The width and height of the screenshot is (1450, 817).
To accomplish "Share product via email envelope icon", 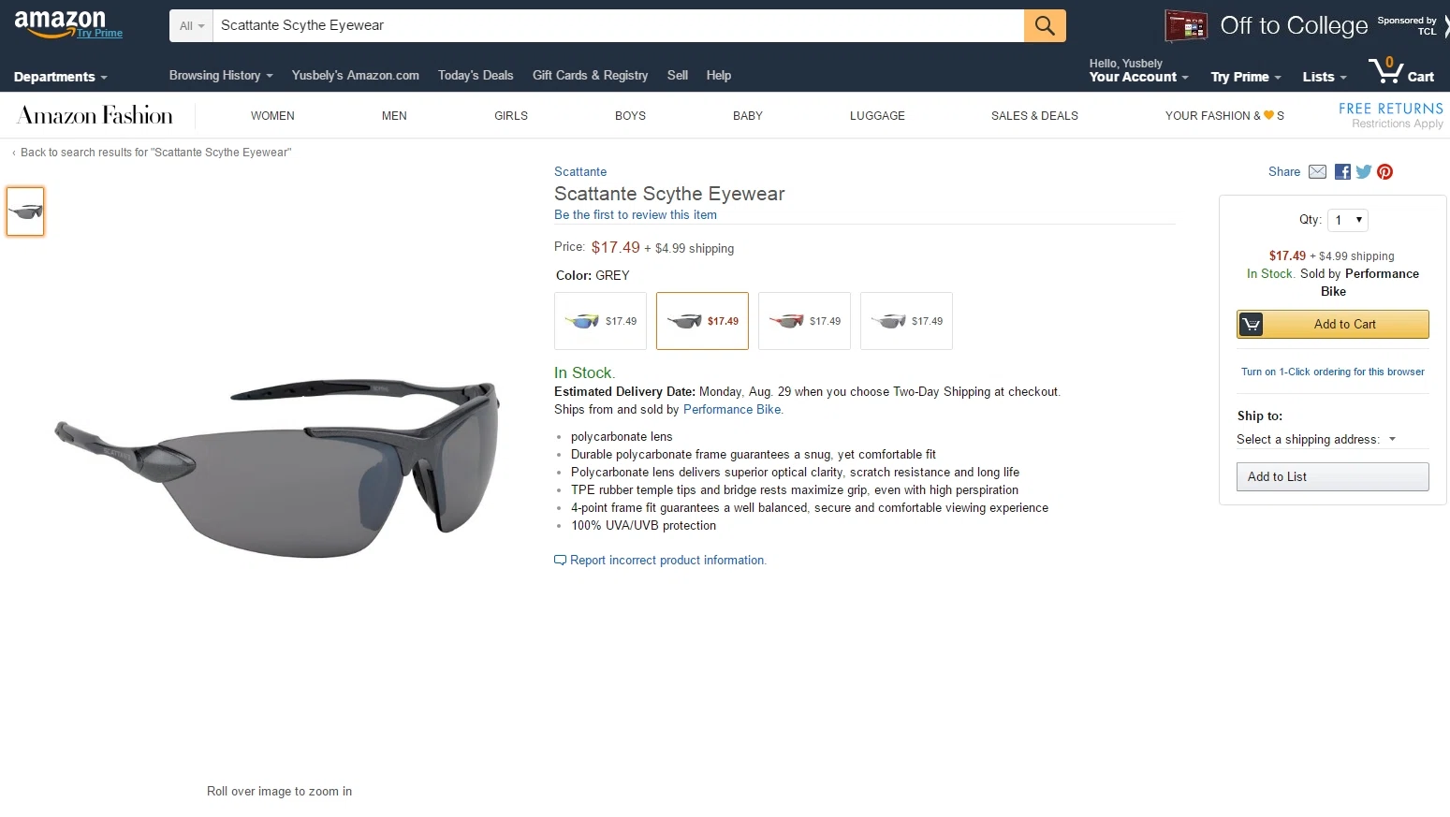I will click(x=1317, y=171).
